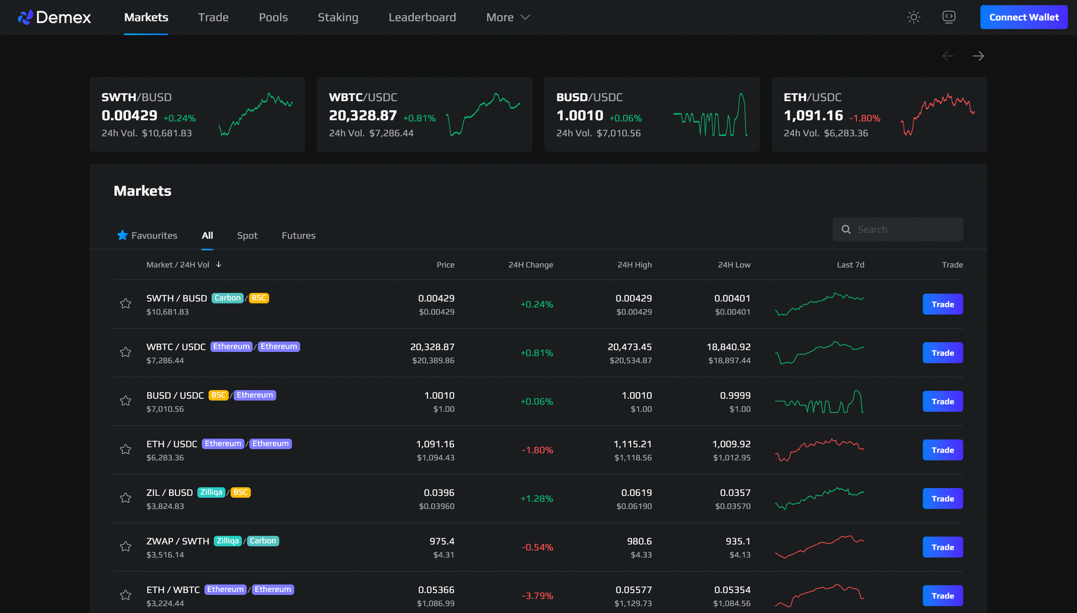The width and height of the screenshot is (1077, 613).
Task: Favourite the ZWAP / SWTH market star
Action: click(125, 546)
